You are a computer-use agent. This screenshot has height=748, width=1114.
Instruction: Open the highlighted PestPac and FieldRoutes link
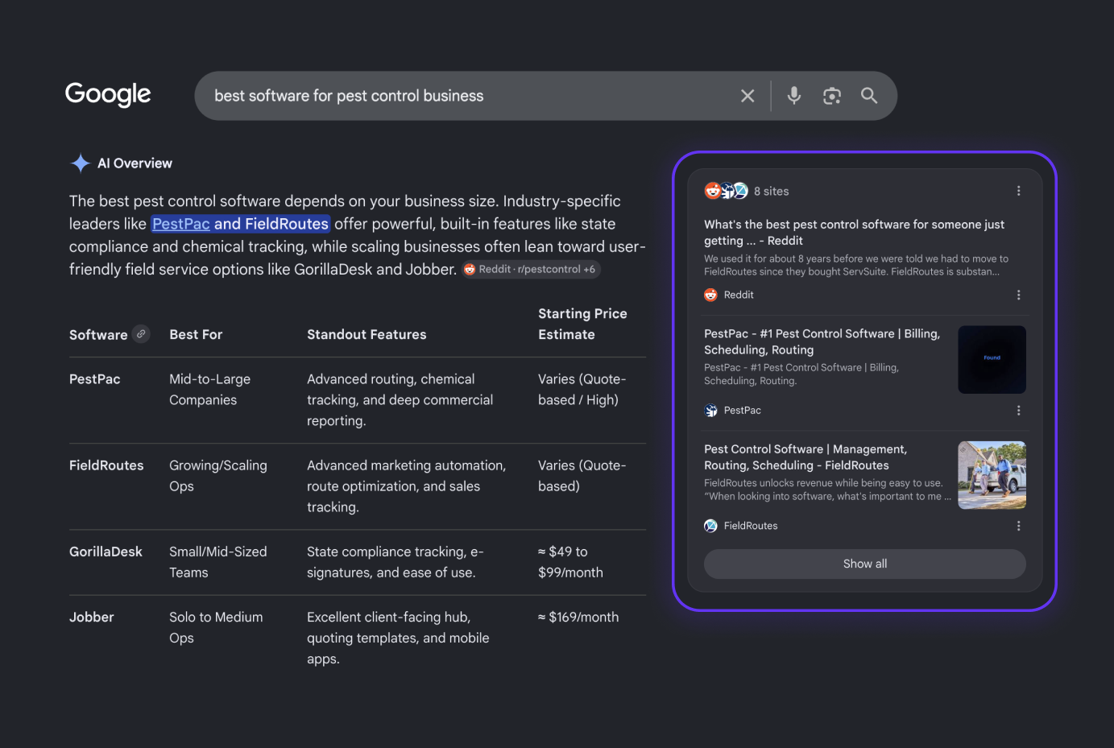(x=241, y=224)
